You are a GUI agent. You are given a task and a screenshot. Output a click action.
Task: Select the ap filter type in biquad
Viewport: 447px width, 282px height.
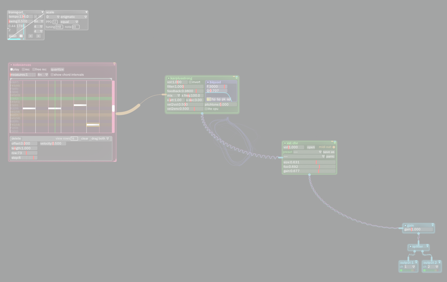(x=229, y=99)
